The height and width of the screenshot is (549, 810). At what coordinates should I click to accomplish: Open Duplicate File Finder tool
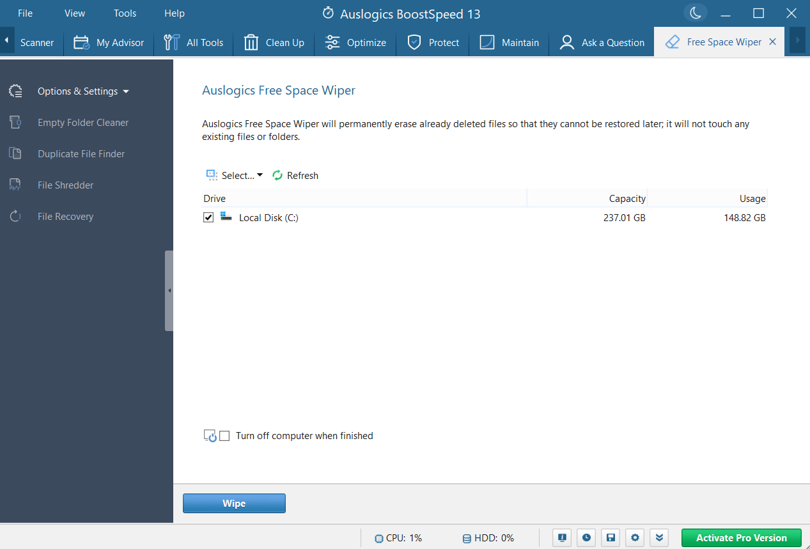81,154
